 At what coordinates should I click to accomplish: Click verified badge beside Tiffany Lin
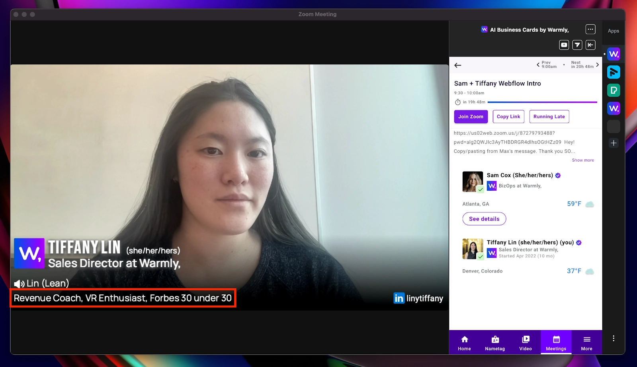point(579,243)
